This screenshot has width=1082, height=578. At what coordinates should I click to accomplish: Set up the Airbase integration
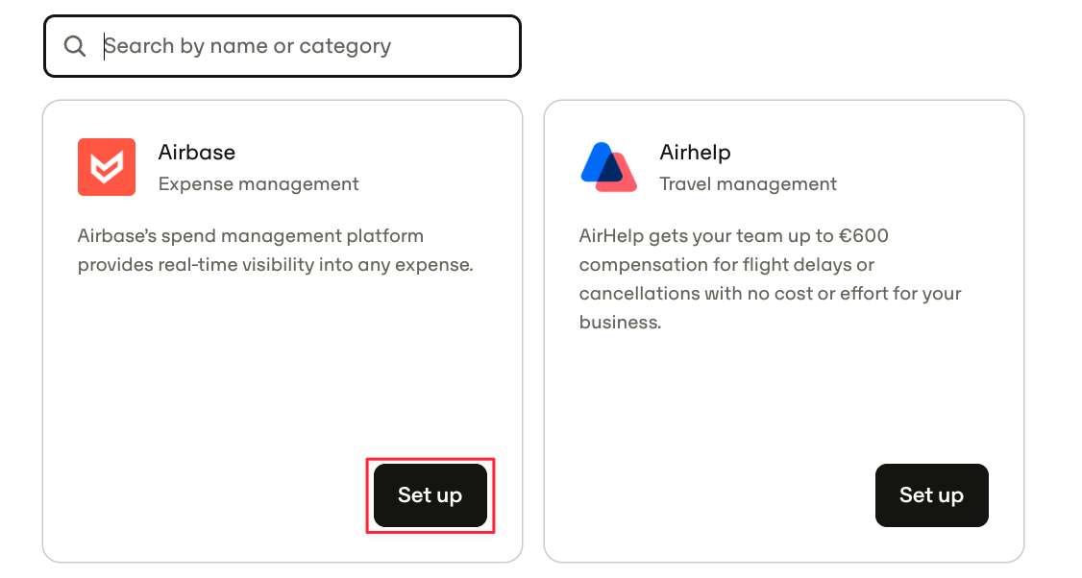click(430, 495)
